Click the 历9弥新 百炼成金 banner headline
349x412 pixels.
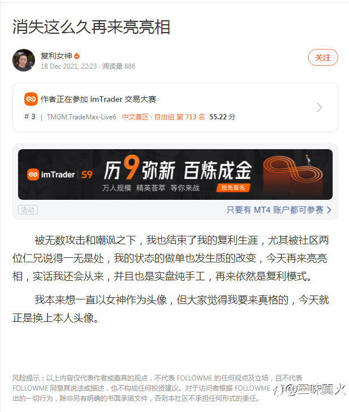click(x=178, y=168)
